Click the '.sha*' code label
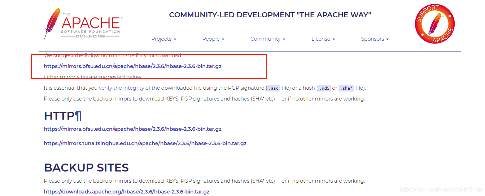 coord(346,88)
